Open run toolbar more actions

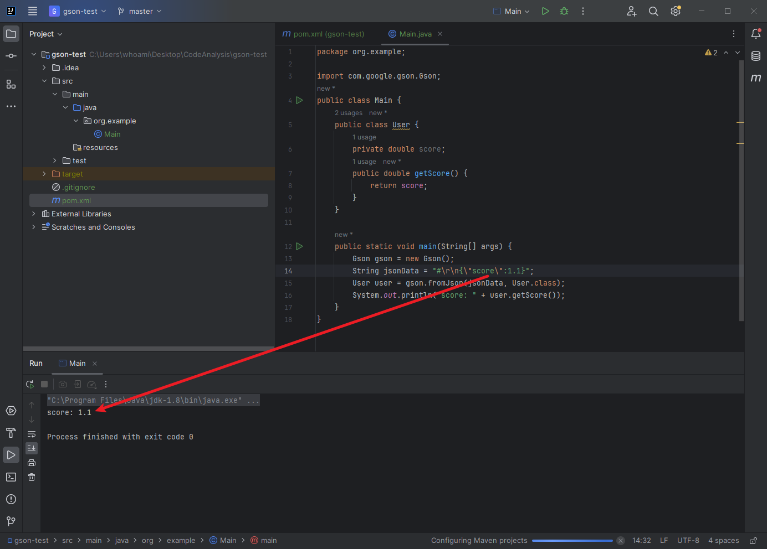(x=583, y=11)
